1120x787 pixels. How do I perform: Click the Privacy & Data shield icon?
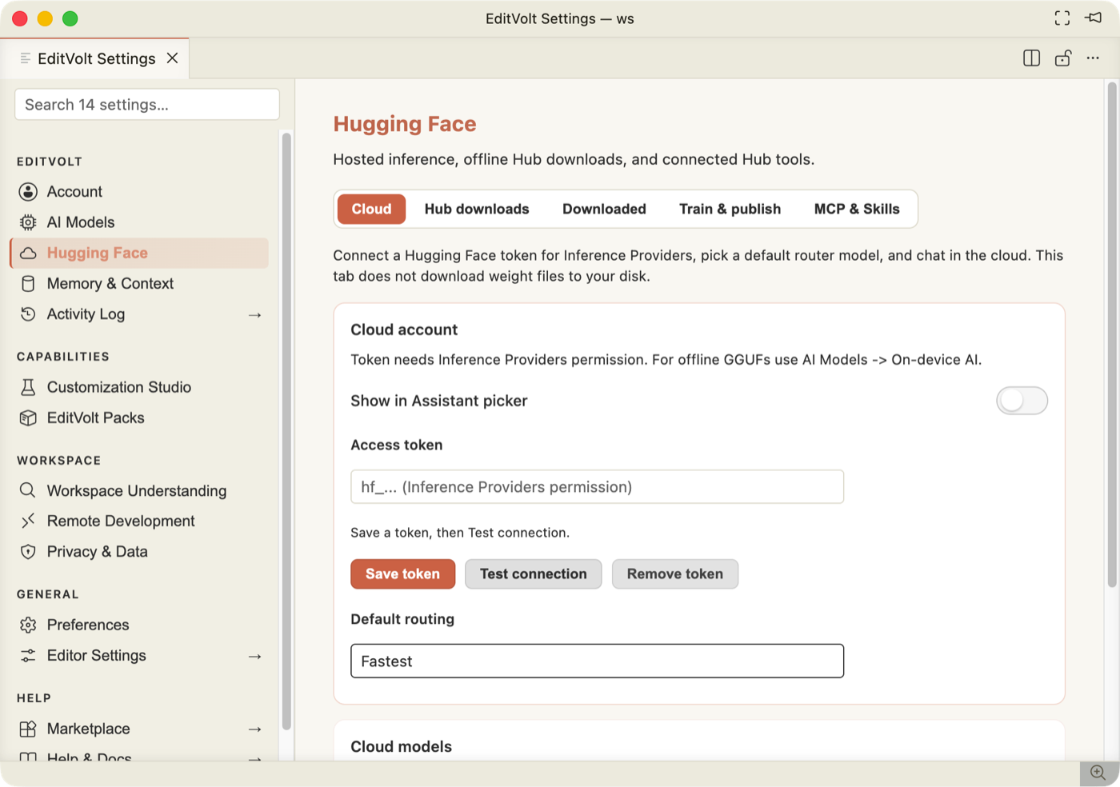click(x=28, y=552)
